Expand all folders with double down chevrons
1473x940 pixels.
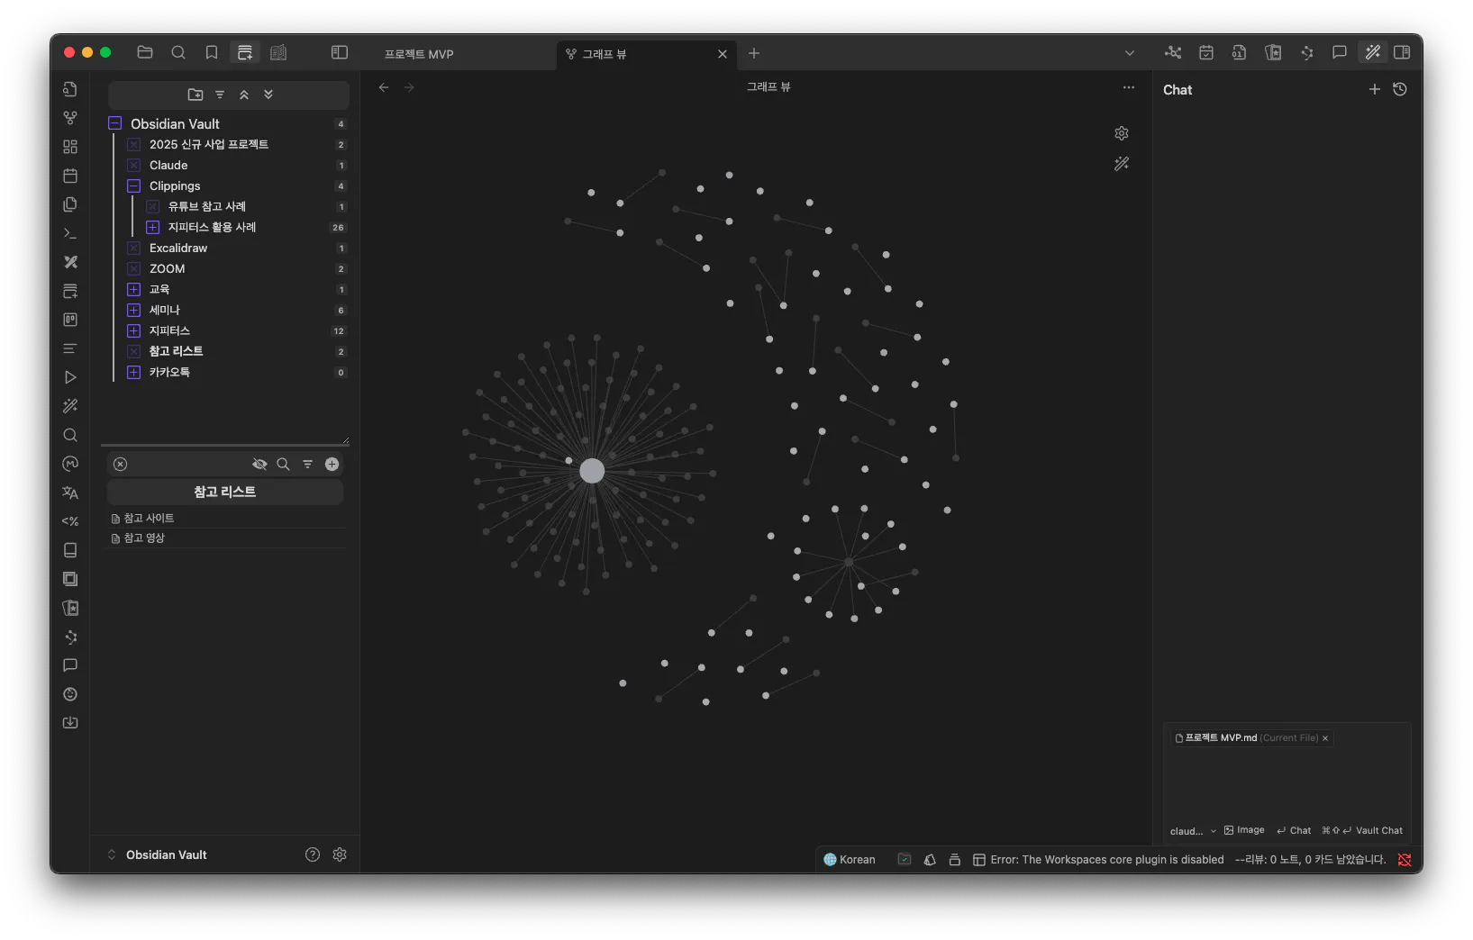tap(268, 95)
